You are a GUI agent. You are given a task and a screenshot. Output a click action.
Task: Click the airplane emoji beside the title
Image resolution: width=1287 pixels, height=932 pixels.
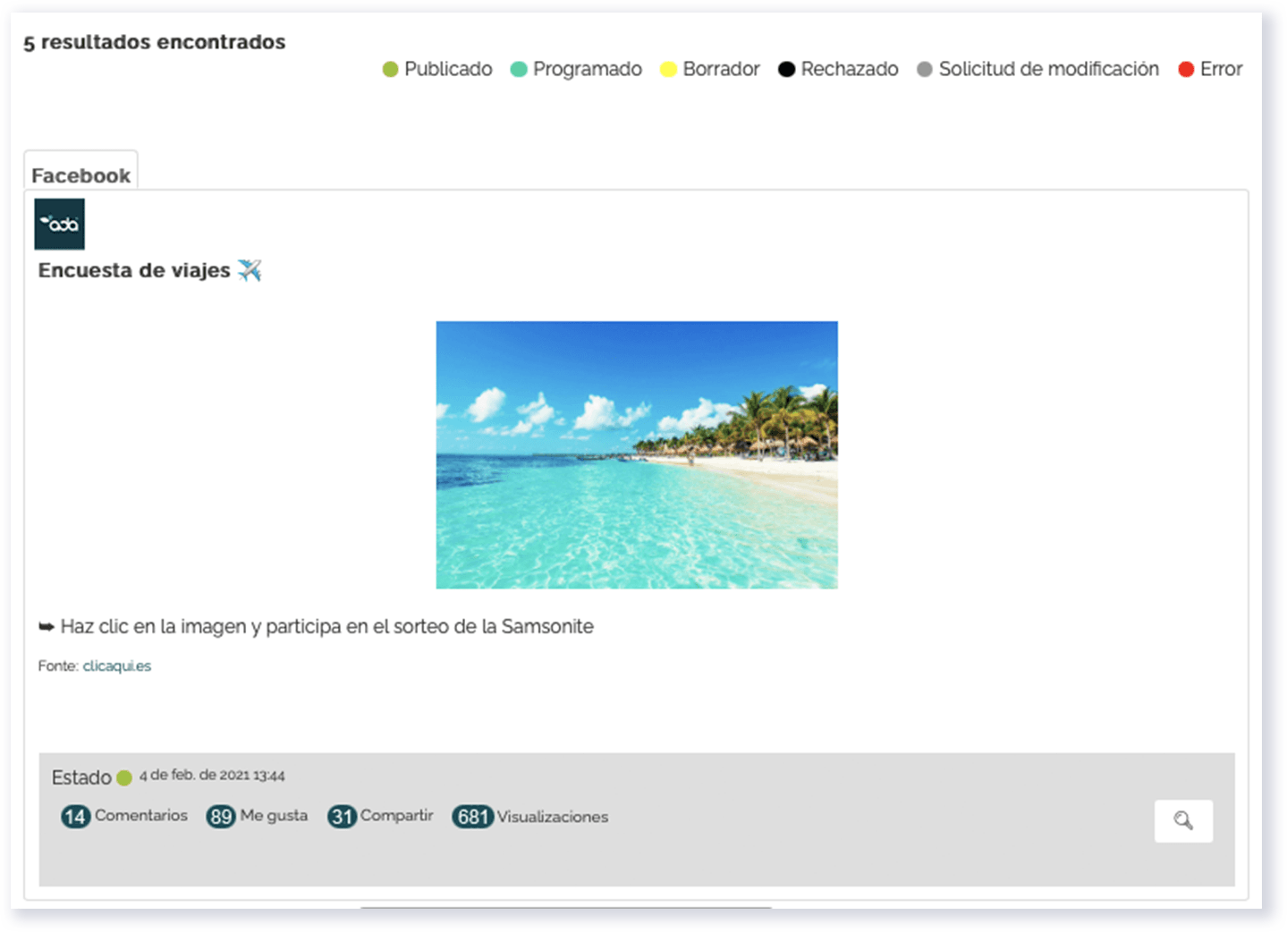[x=250, y=270]
